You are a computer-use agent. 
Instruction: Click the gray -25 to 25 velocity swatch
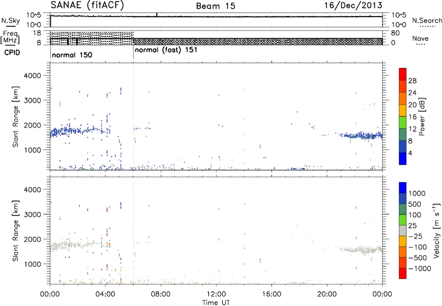click(403, 230)
